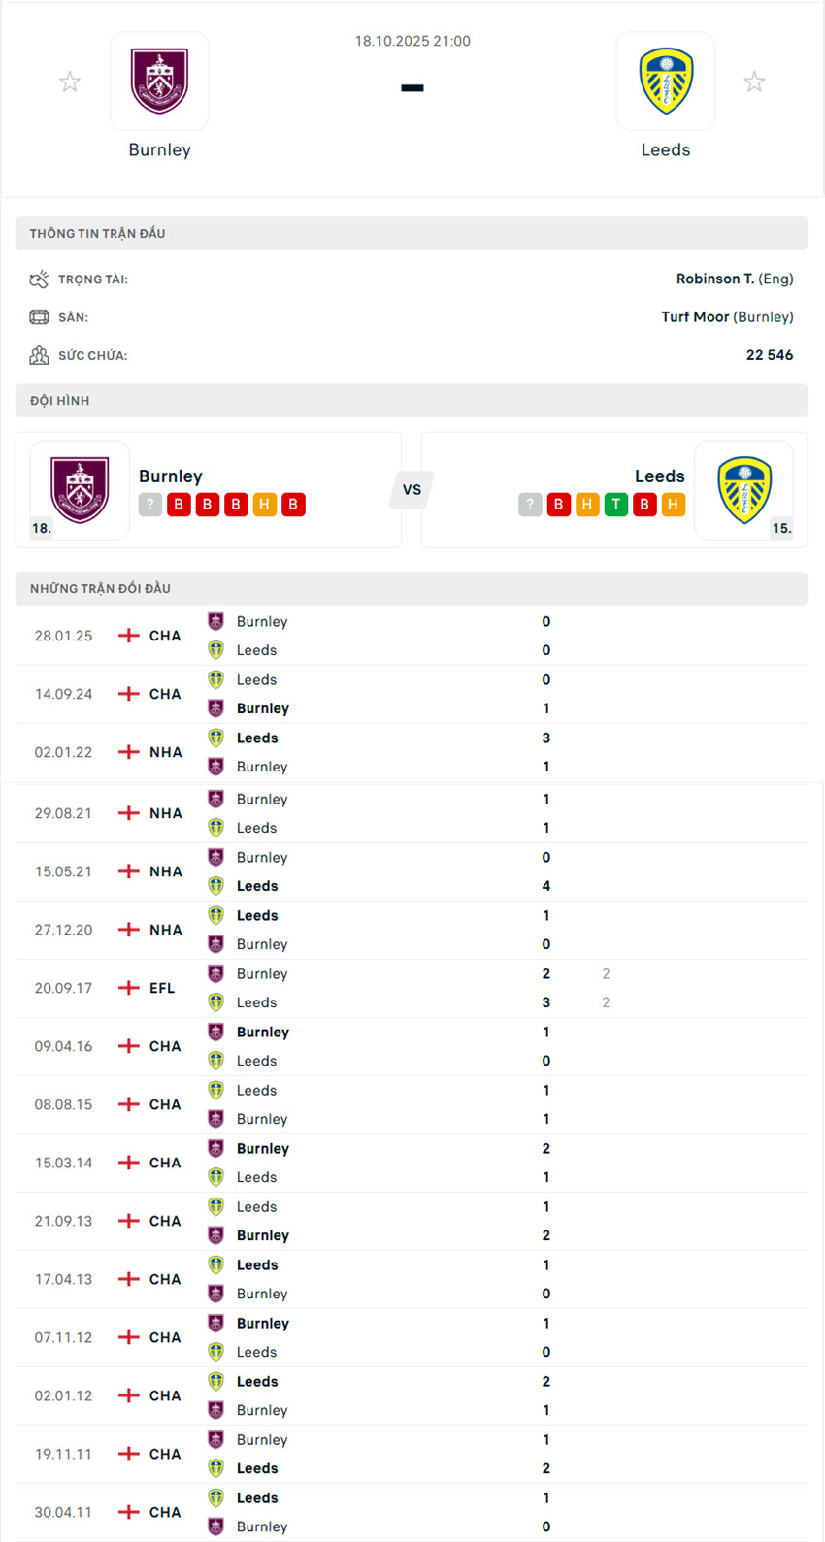Click the match date 18.10.2025 21:00
Image resolution: width=825 pixels, height=1542 pixels.
click(x=412, y=41)
